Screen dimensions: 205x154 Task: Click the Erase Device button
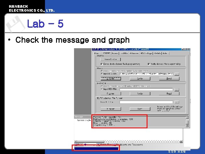click(110, 59)
